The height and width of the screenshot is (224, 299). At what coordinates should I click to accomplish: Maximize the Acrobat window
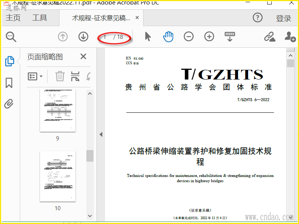(269, 2)
